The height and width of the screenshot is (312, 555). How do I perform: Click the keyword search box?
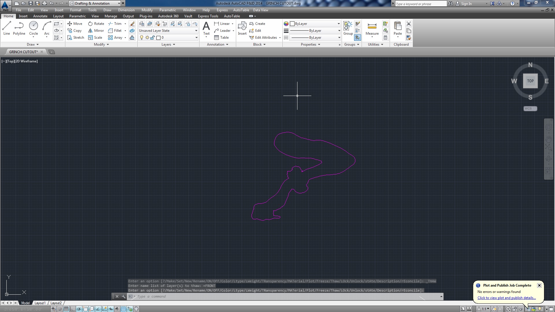[421, 4]
